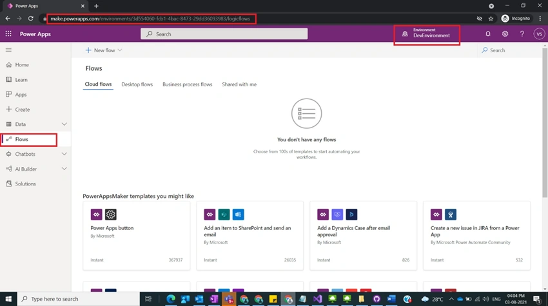The height and width of the screenshot is (306, 548).
Task: Open Learn in the sidebar
Action: pos(21,80)
